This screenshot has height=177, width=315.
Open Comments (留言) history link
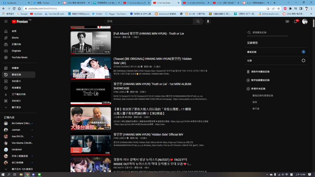[255, 102]
